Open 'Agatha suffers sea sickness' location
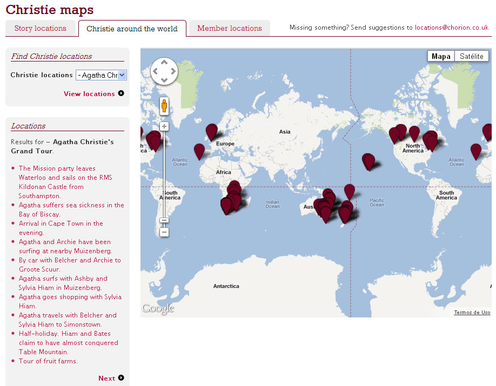This screenshot has height=386, width=496. pyautogui.click(x=71, y=209)
